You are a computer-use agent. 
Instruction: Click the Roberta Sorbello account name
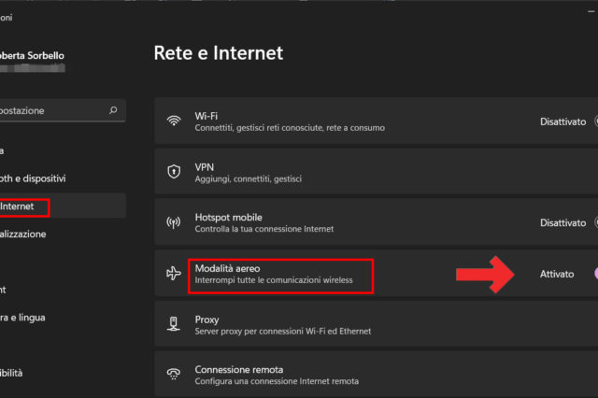click(33, 54)
